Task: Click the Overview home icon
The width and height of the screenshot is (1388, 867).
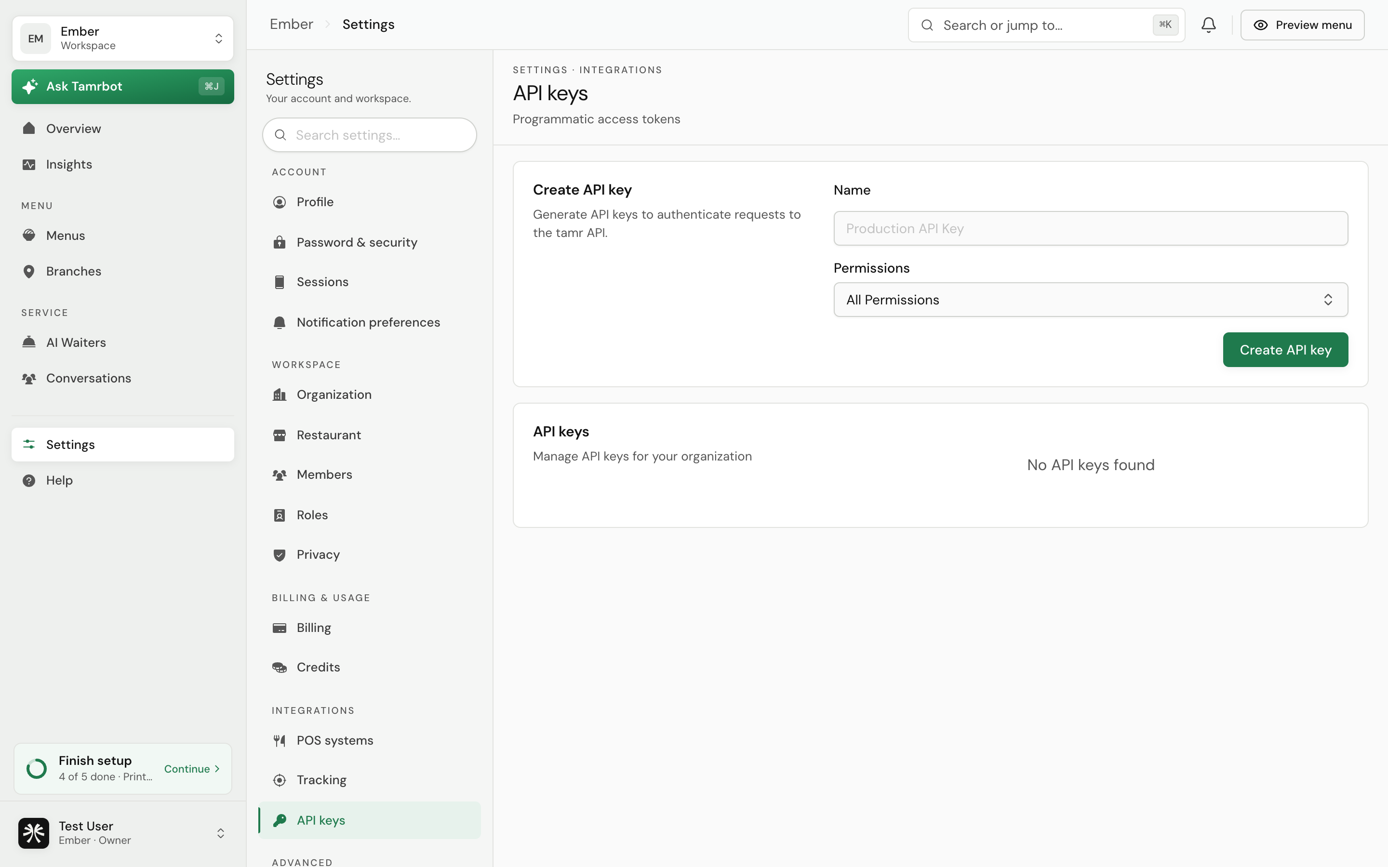Action: pos(29,129)
